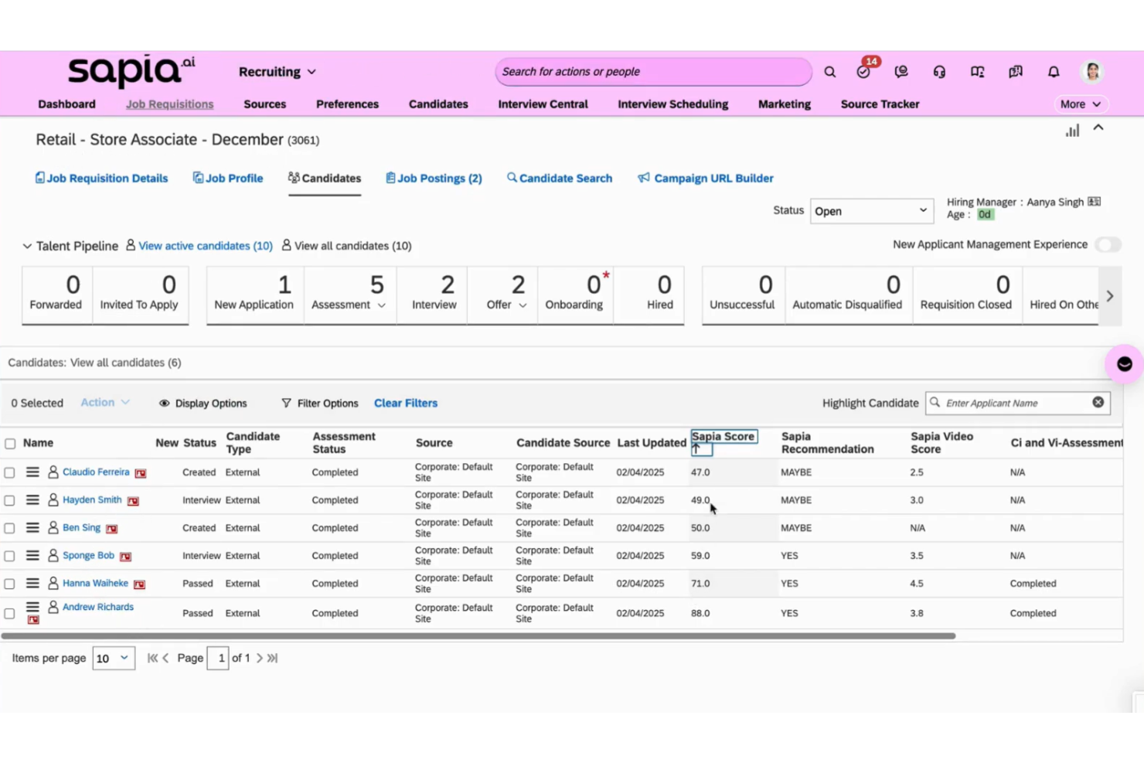
Task: Toggle Display Options eye control
Action: click(x=203, y=403)
